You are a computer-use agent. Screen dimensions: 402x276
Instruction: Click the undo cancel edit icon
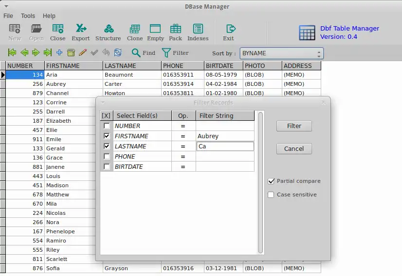click(x=106, y=52)
